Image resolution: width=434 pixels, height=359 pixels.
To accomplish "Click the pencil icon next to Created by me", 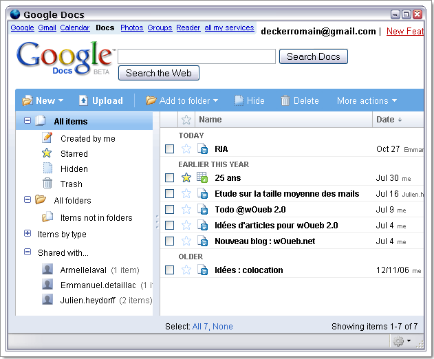I will click(47, 138).
